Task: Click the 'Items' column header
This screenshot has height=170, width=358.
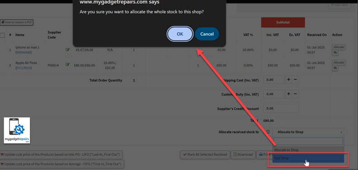Action: 20,35
